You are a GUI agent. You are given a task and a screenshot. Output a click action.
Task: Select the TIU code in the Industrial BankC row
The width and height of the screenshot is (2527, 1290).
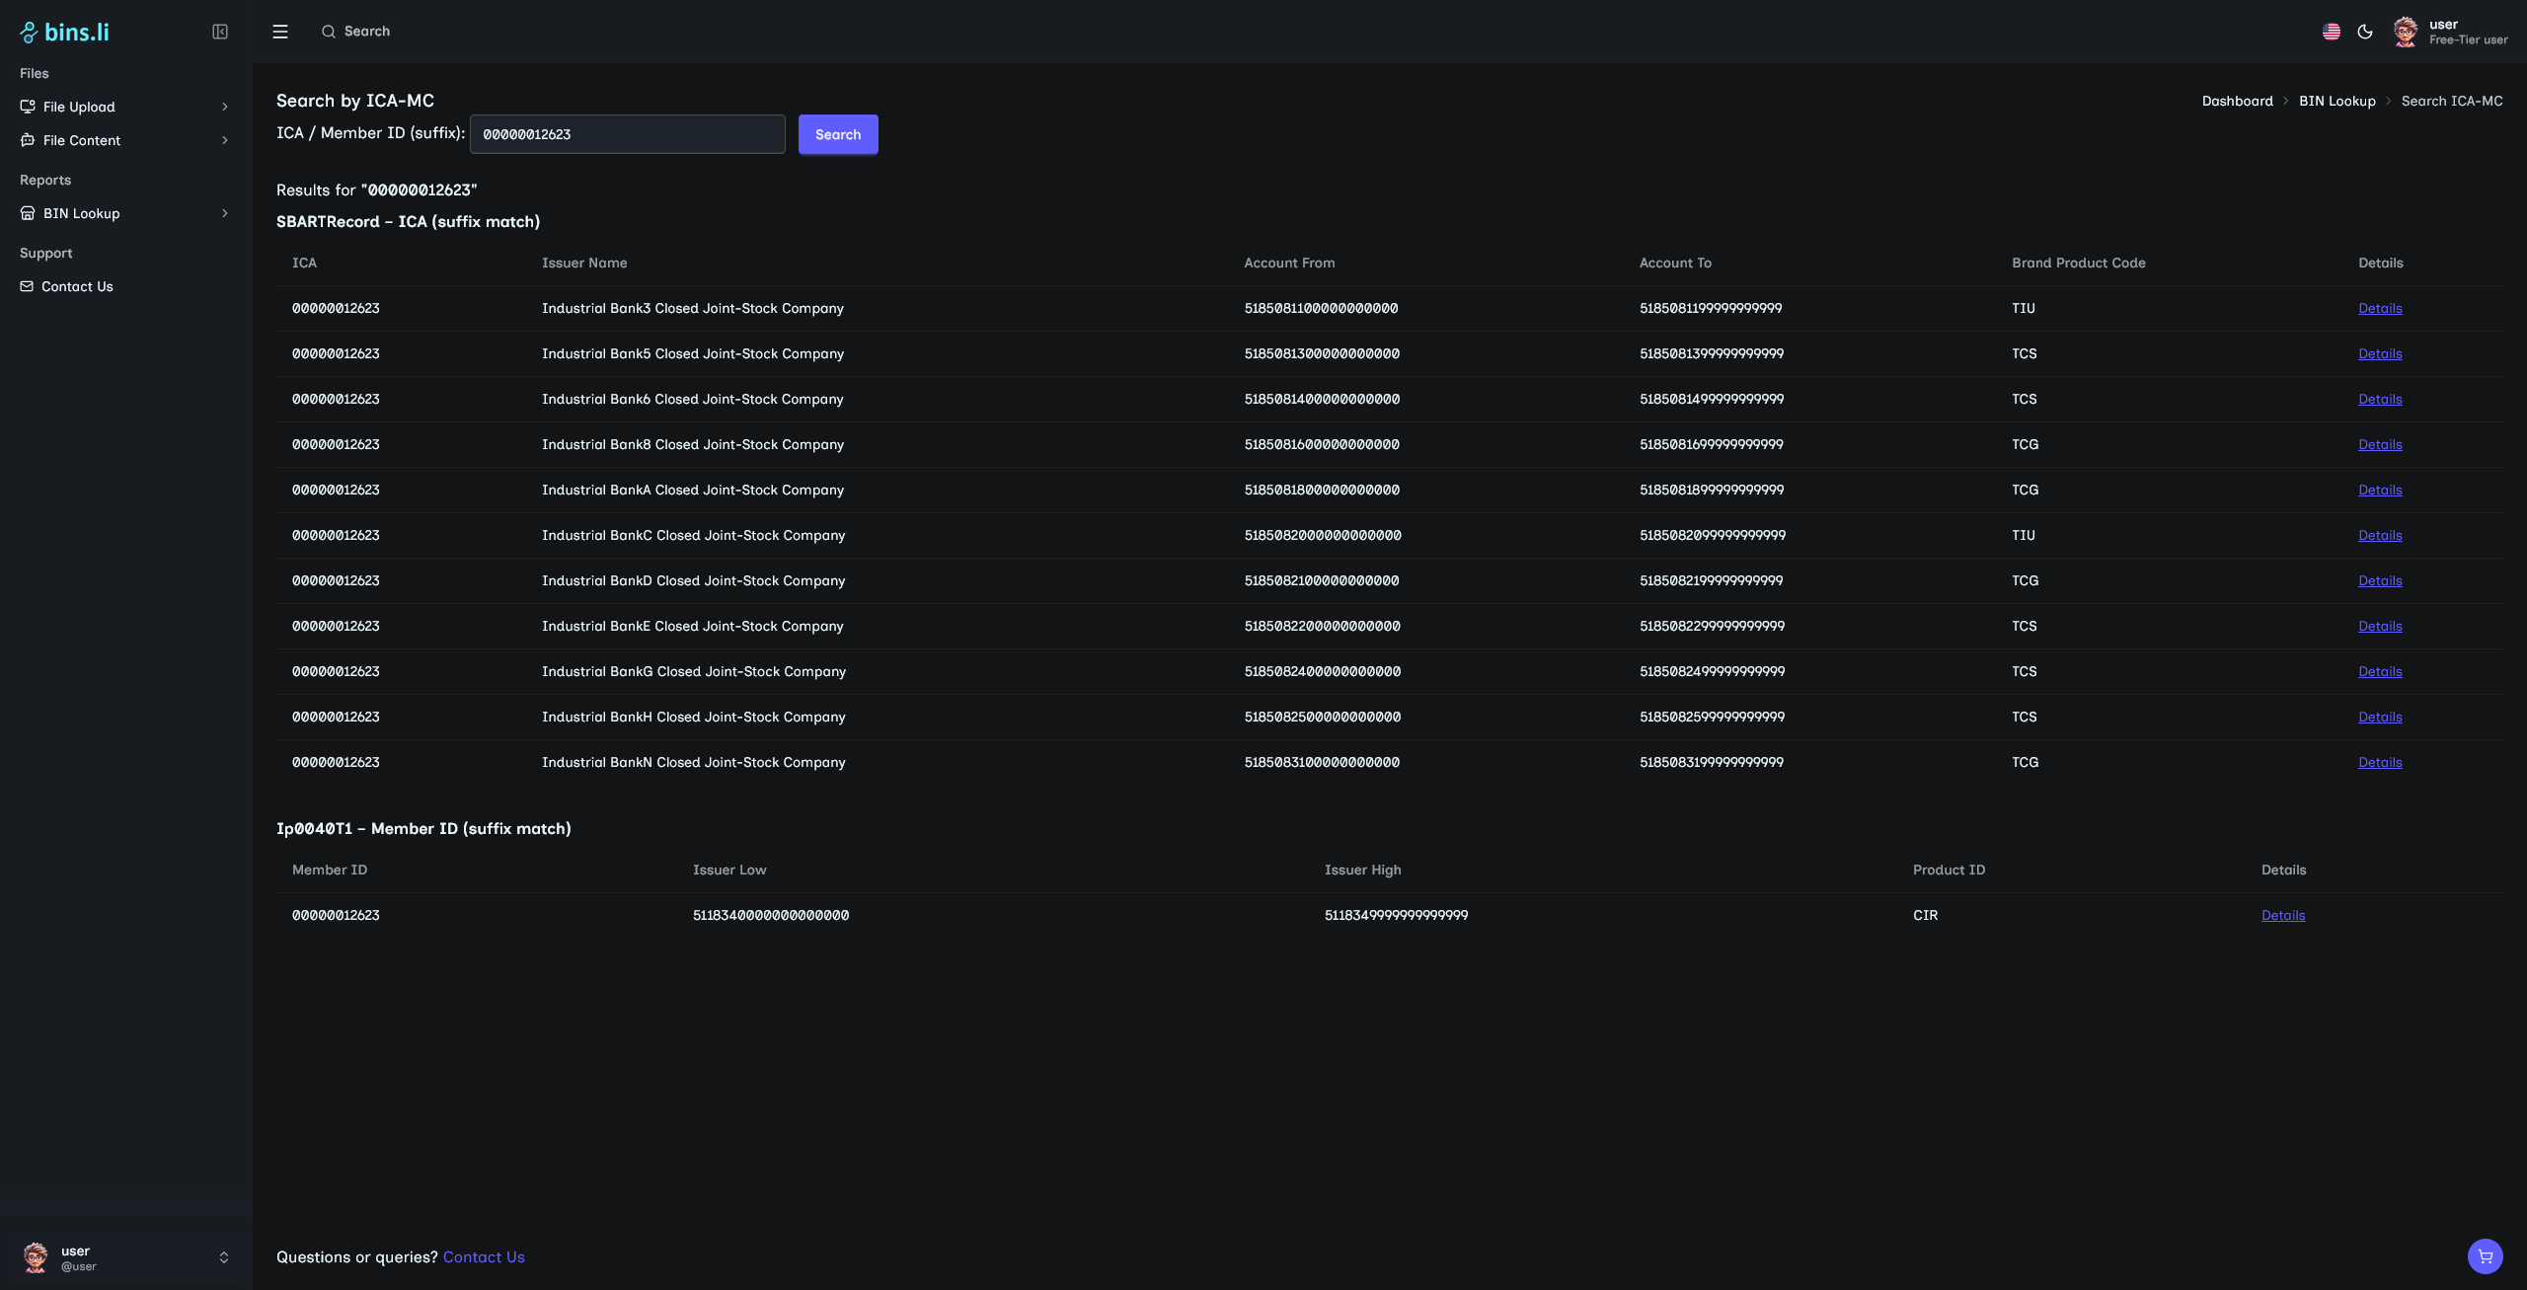2024,535
